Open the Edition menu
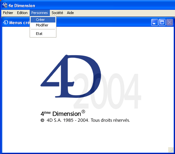The height and width of the screenshot is (154, 175). click(x=22, y=13)
